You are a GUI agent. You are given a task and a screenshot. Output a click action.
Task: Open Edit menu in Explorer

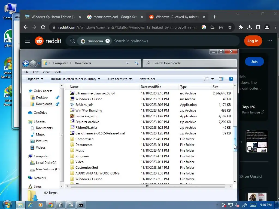pos(36,72)
